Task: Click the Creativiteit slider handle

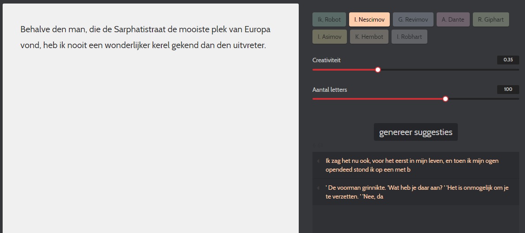Action: [378, 70]
